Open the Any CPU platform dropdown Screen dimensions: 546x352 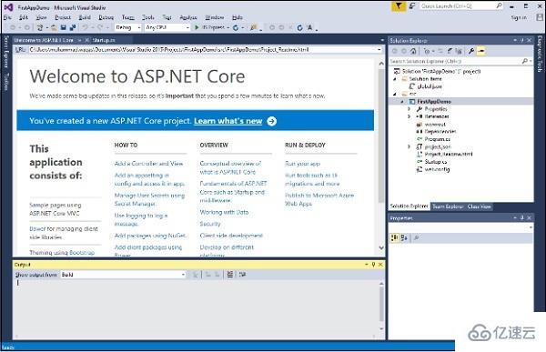pyautogui.click(x=167, y=27)
